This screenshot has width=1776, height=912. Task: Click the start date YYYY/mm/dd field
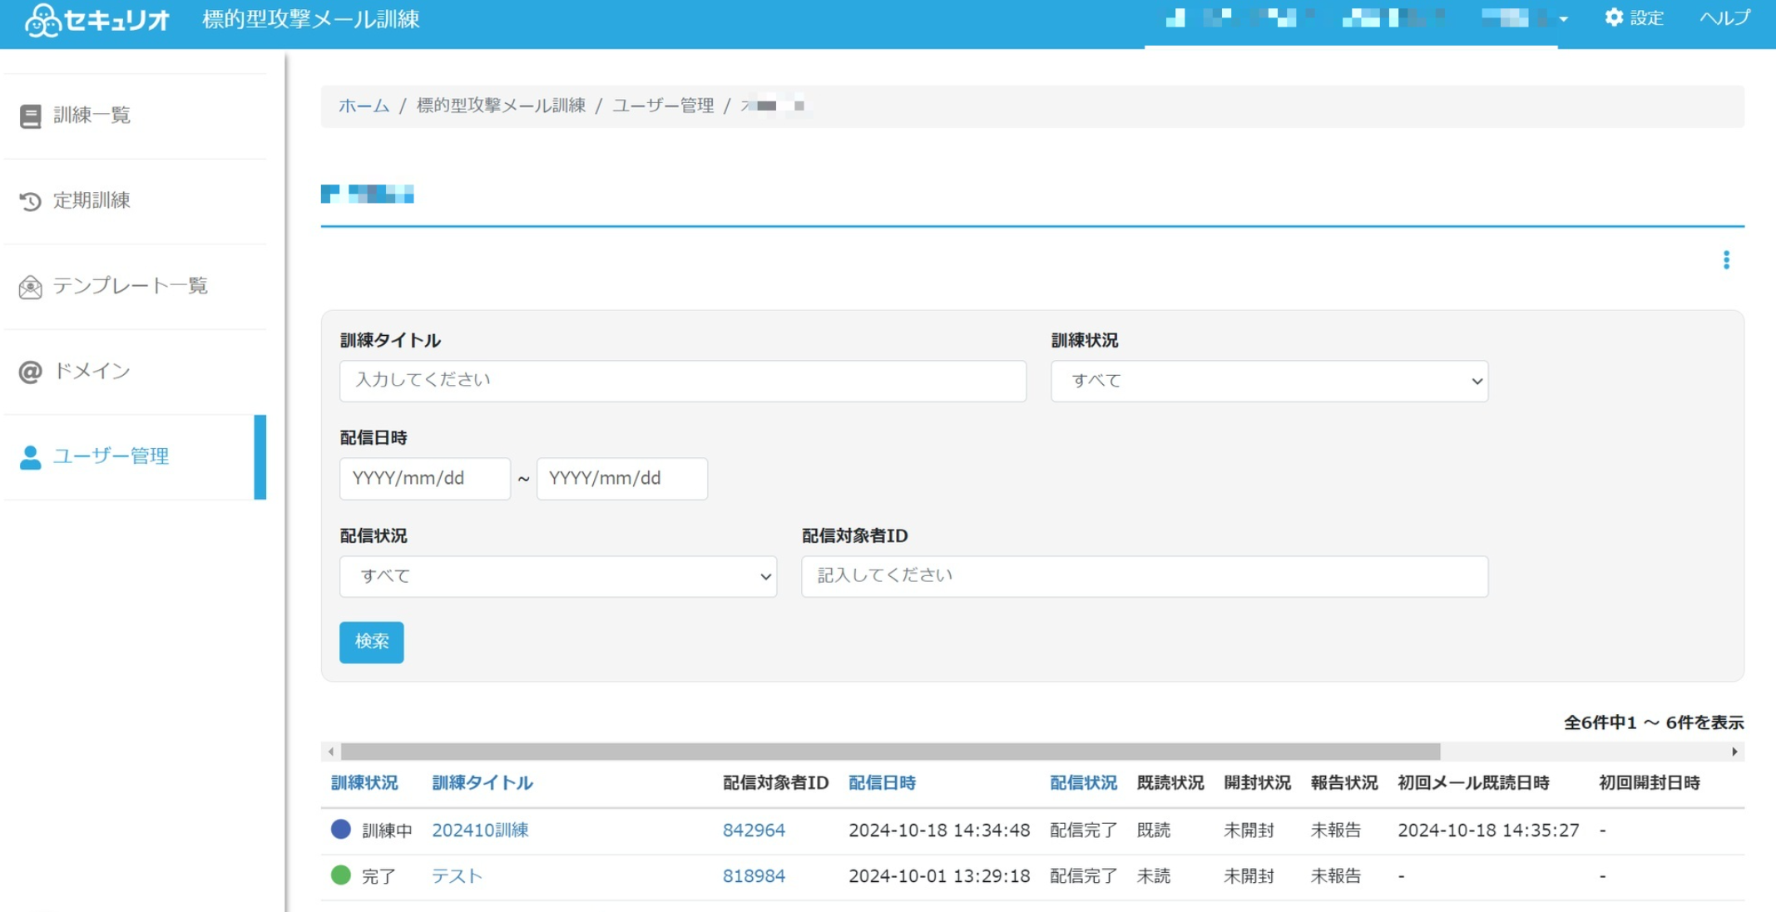click(424, 479)
